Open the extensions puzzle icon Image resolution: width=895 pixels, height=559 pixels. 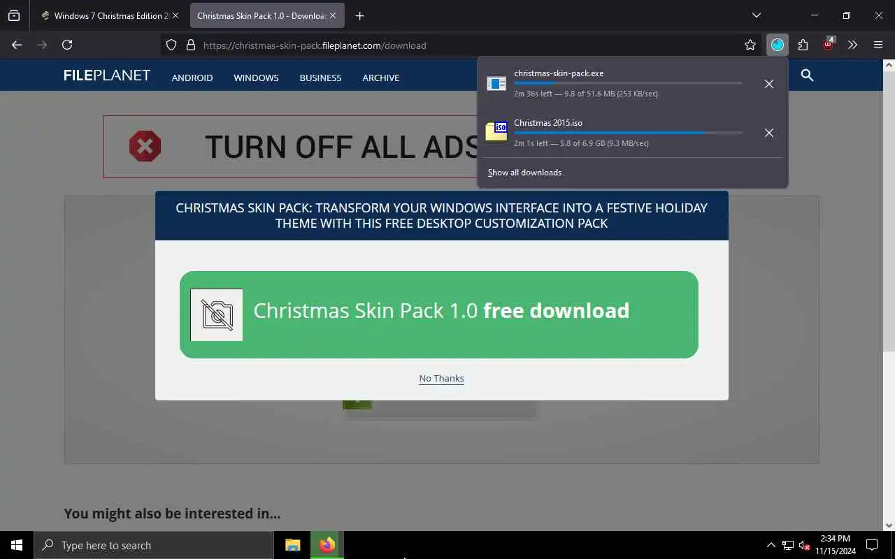click(x=803, y=45)
